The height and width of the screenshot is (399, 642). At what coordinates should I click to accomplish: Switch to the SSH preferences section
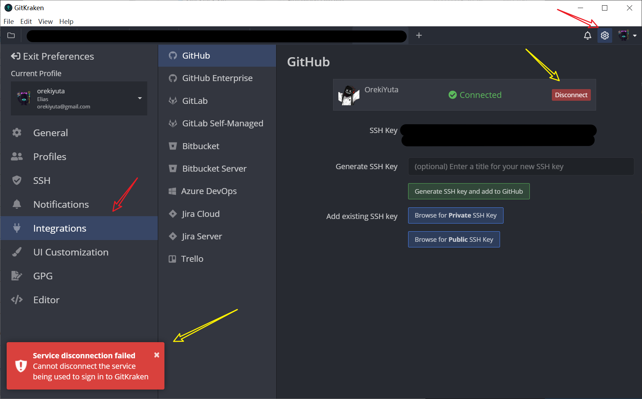[42, 180]
